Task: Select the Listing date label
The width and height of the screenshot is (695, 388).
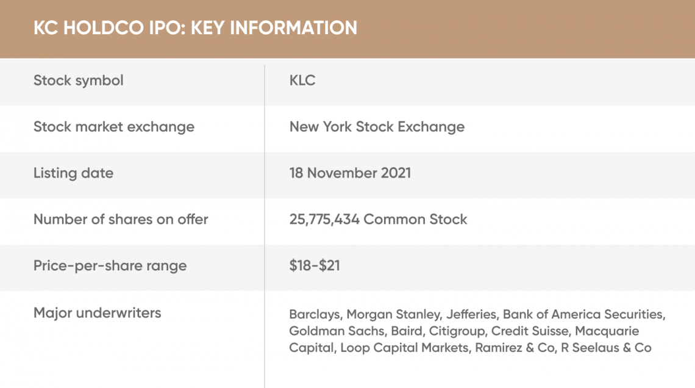Action: pyautogui.click(x=73, y=173)
